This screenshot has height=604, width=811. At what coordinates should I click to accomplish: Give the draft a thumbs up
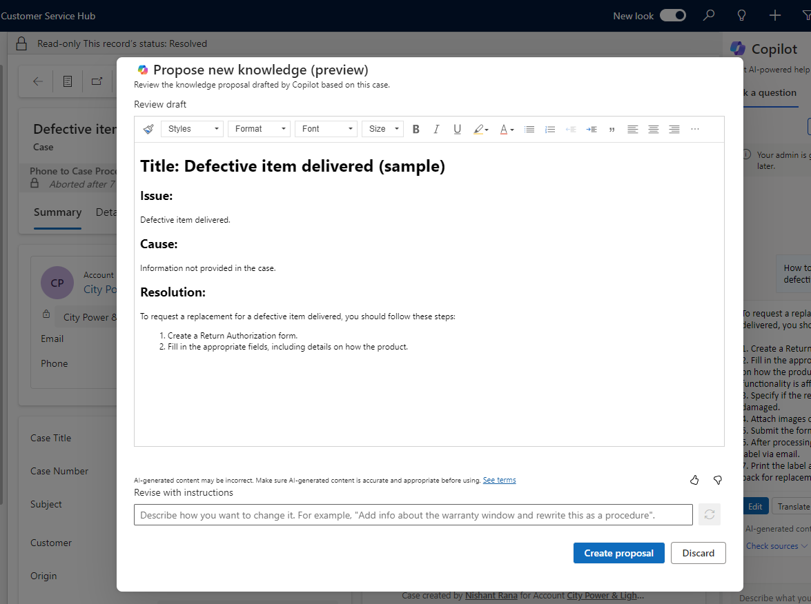694,480
